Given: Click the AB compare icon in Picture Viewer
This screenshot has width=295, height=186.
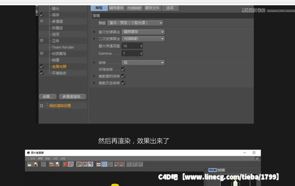Looking at the screenshot, I should 98,164.
